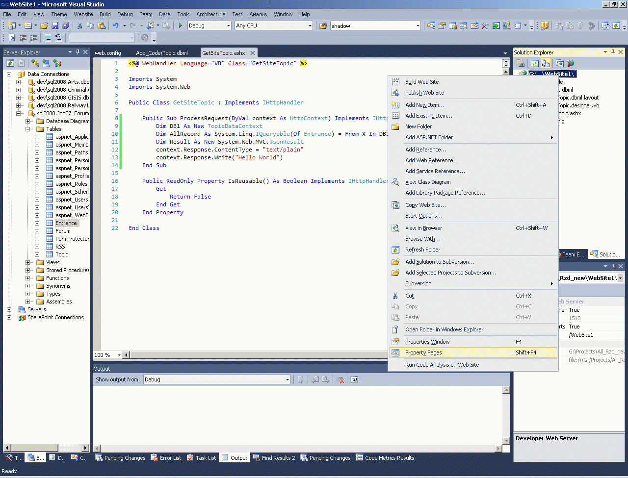The width and height of the screenshot is (628, 478).
Task: Expand the Stored Procedures folder node
Action: 28,270
